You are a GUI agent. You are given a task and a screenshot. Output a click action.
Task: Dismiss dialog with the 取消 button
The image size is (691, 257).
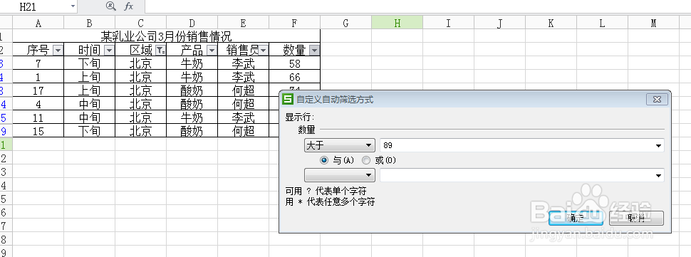[x=636, y=218]
